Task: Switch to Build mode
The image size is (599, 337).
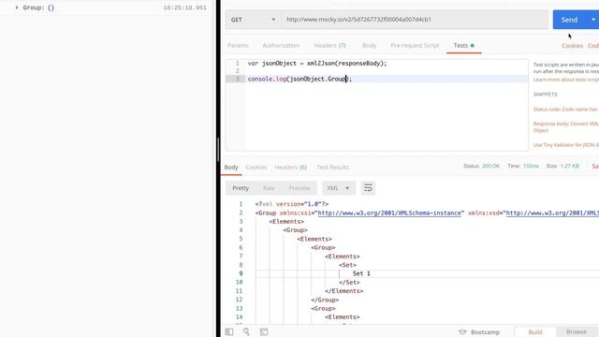Action: point(535,331)
